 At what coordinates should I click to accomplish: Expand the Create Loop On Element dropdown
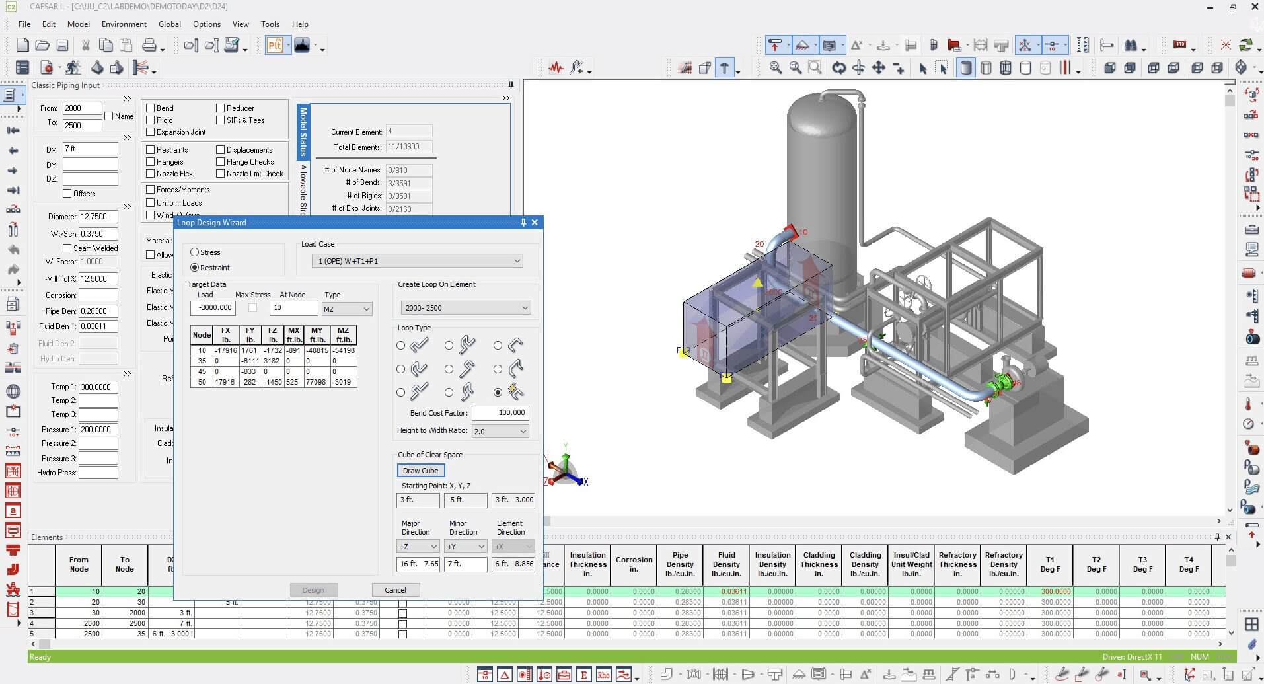[466, 308]
